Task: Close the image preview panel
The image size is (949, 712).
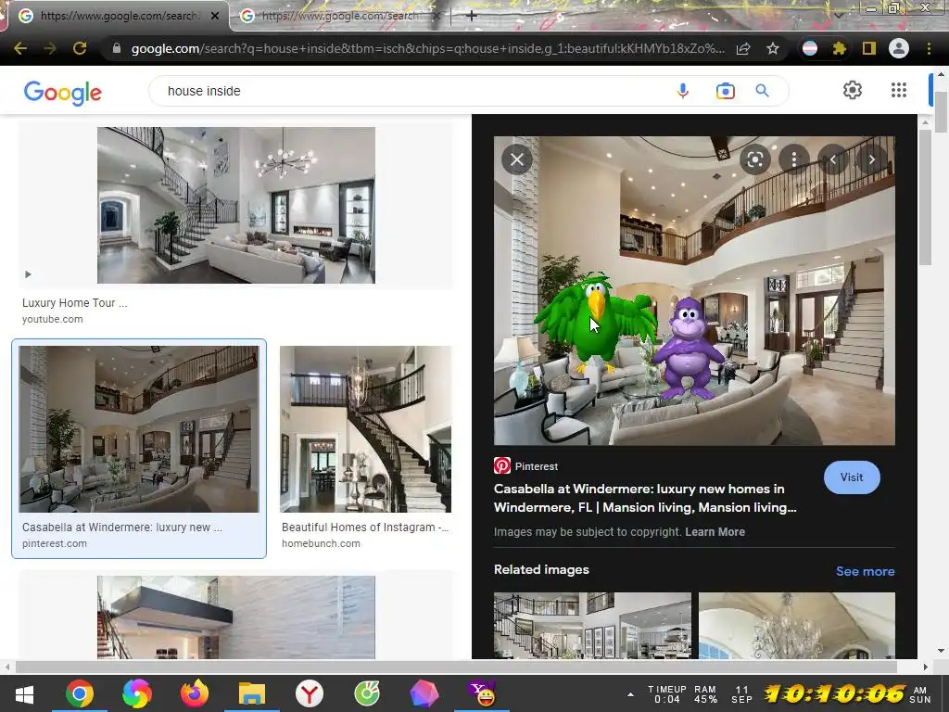Action: click(x=517, y=159)
